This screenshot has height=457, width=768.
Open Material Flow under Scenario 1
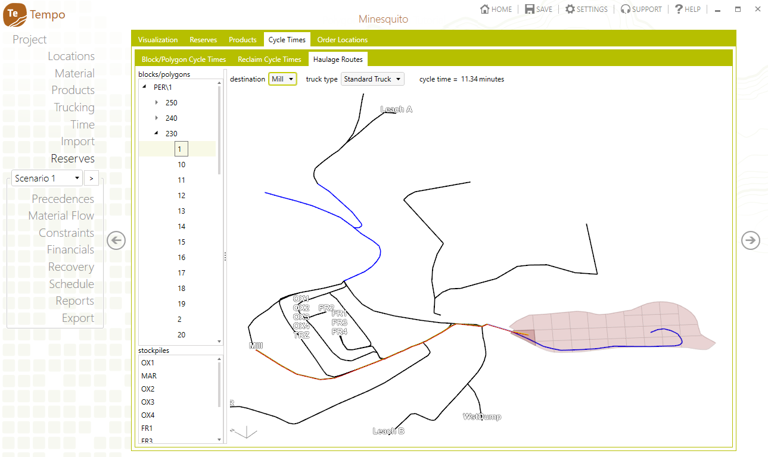point(61,215)
